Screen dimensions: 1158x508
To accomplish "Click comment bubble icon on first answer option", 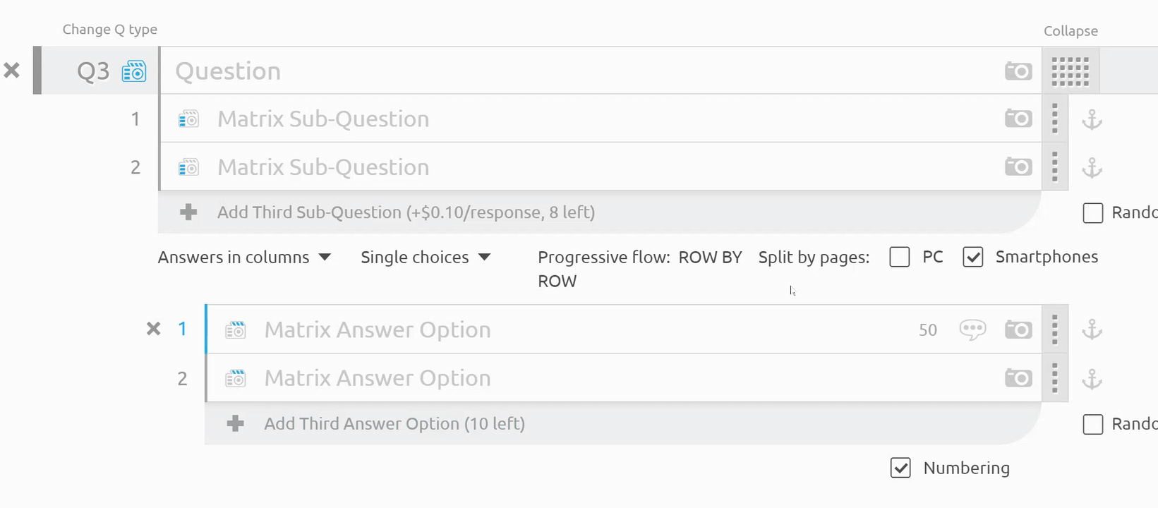I will point(972,329).
